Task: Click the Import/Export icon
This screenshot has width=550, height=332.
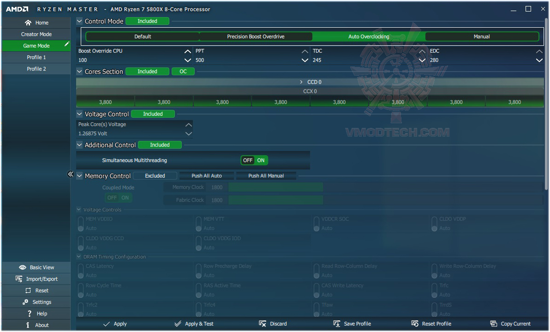Action: [19, 279]
